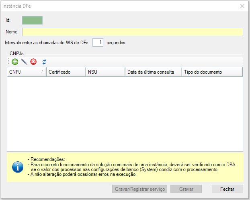Focus the green Id field
The image size is (250, 200).
33,20
